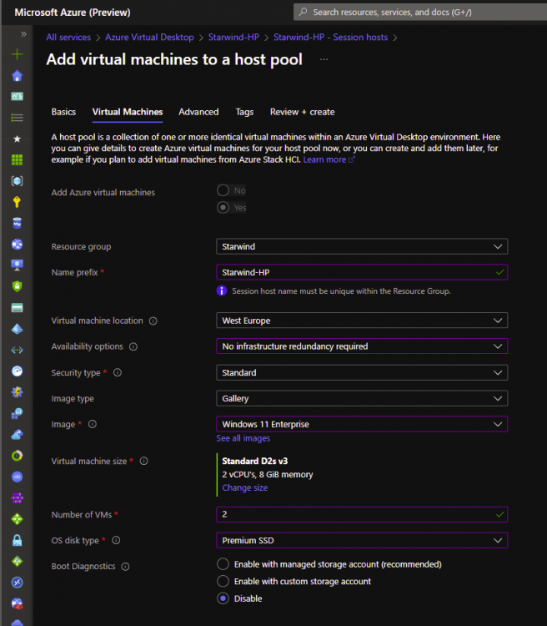Switch to the Basics tab
This screenshot has width=547, height=626.
pyautogui.click(x=63, y=112)
